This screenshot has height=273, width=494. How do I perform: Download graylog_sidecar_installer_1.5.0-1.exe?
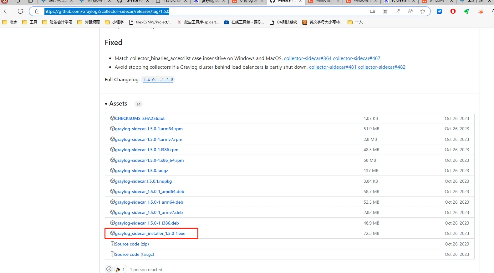click(150, 233)
